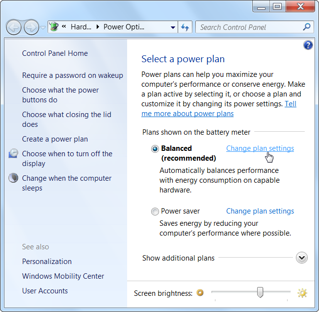
Task: Click the Refresh button beside address bar
Action: click(x=185, y=27)
